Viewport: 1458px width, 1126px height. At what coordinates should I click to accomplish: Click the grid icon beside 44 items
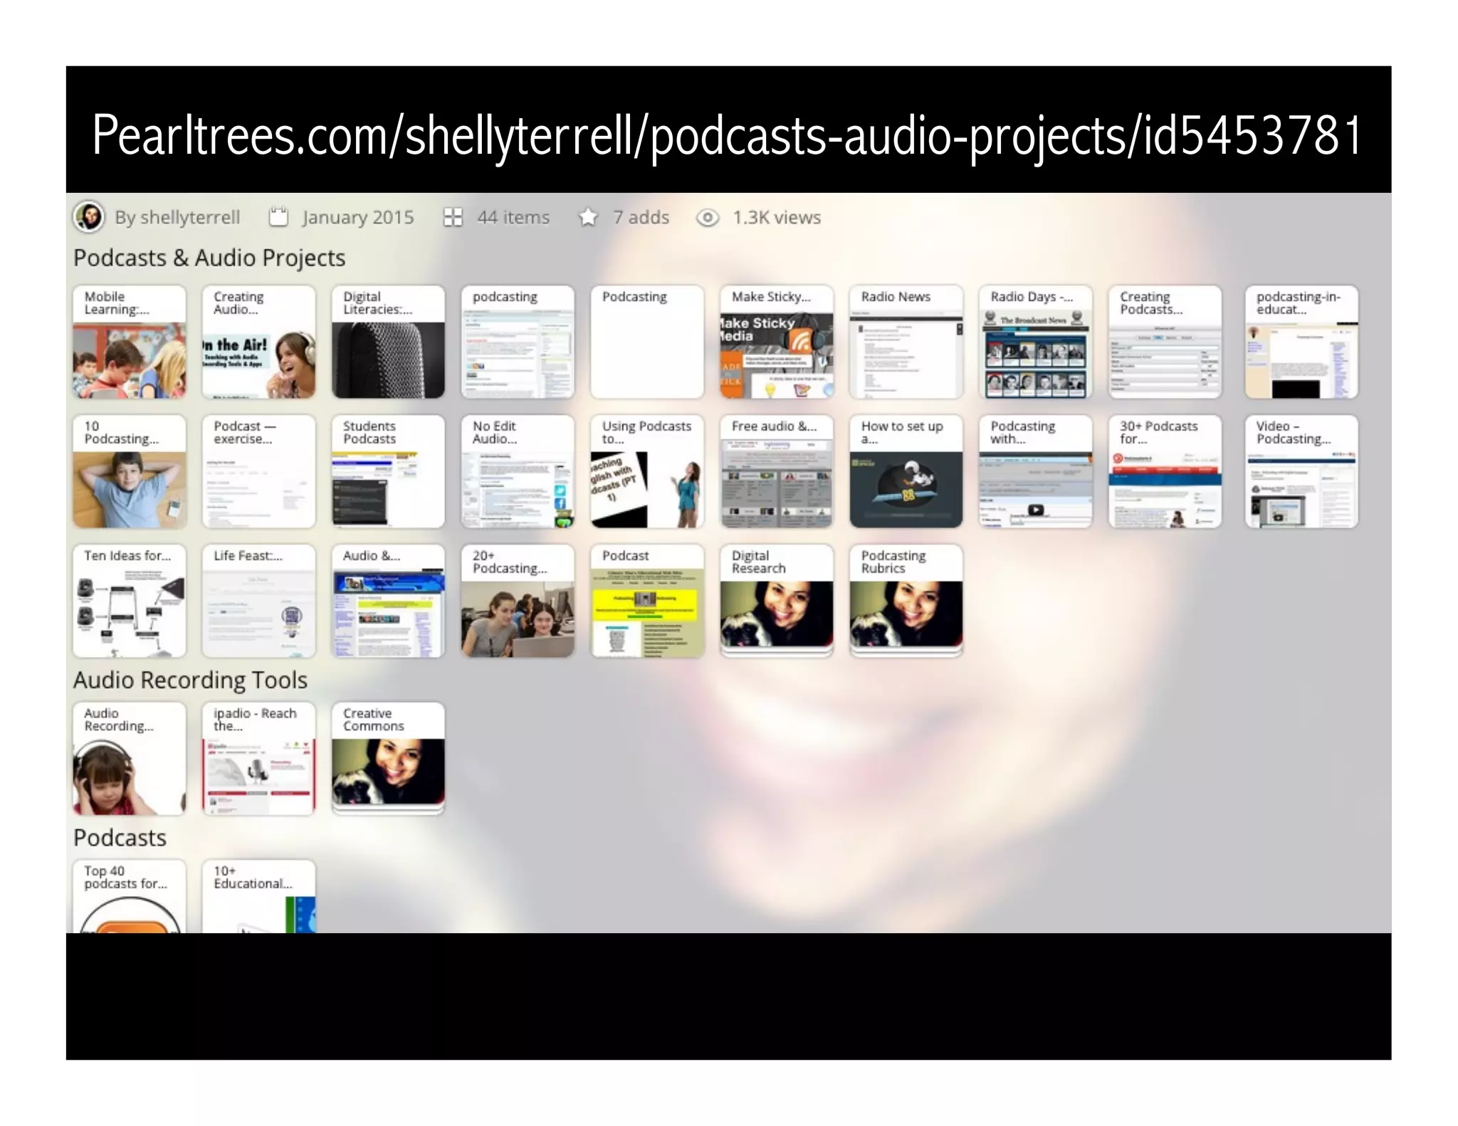pos(453,217)
